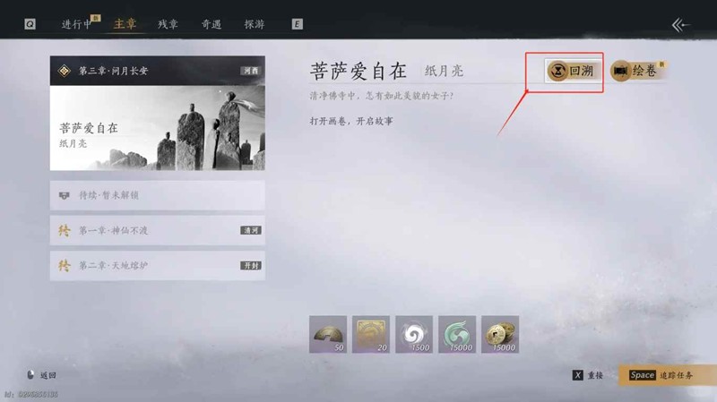This screenshot has width=717, height=402.
Task: Click the E key icon right of tabs
Action: tap(298, 24)
